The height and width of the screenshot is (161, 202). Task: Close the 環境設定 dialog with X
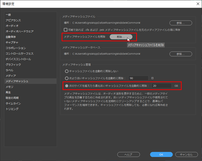[x=198, y=4]
